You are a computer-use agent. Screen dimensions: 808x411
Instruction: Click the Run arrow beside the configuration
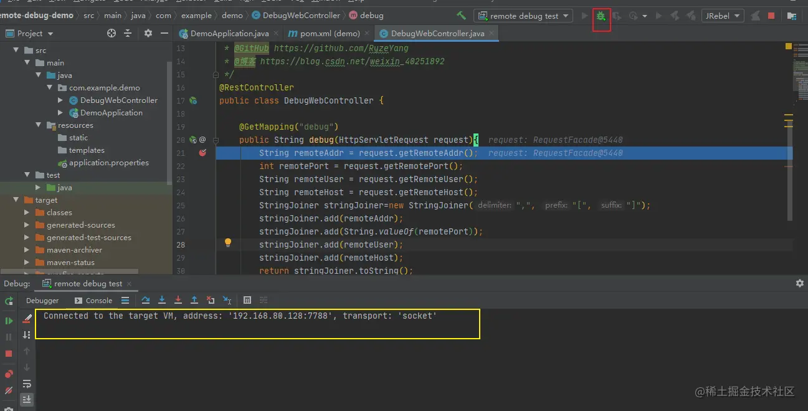[x=584, y=16]
